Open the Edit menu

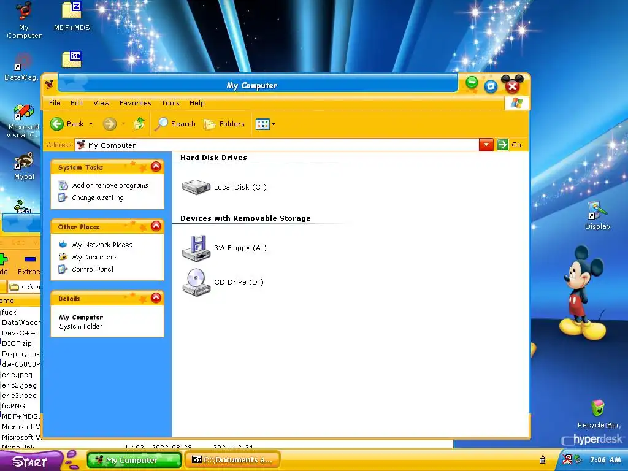click(77, 103)
